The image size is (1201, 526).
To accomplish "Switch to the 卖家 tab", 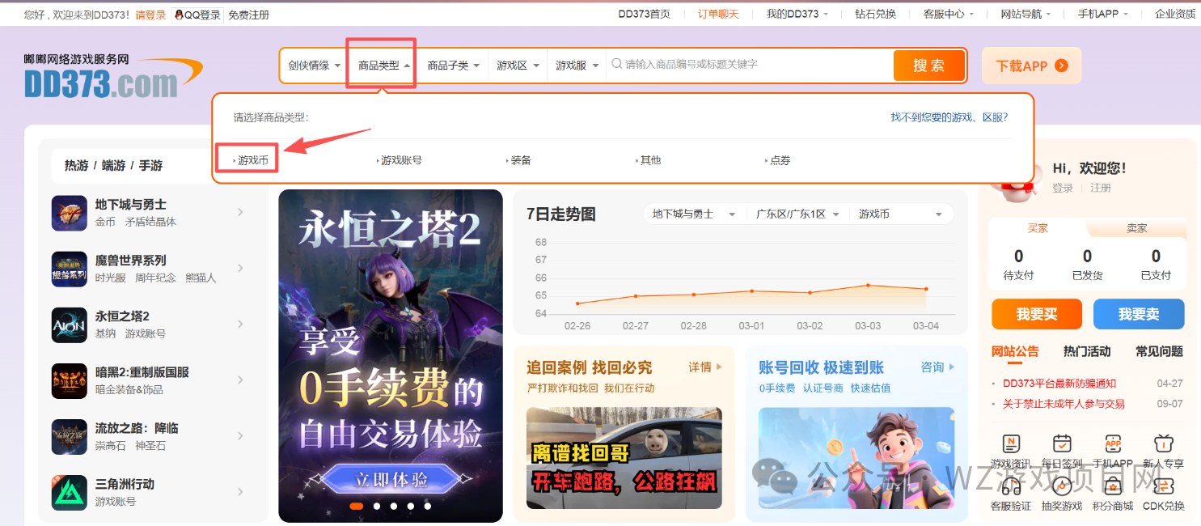I will [1135, 228].
